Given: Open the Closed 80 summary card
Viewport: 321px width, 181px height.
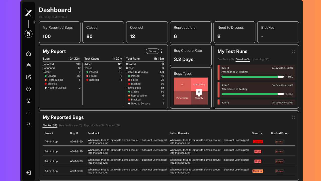Looking at the screenshot, I should tap(103, 32).
